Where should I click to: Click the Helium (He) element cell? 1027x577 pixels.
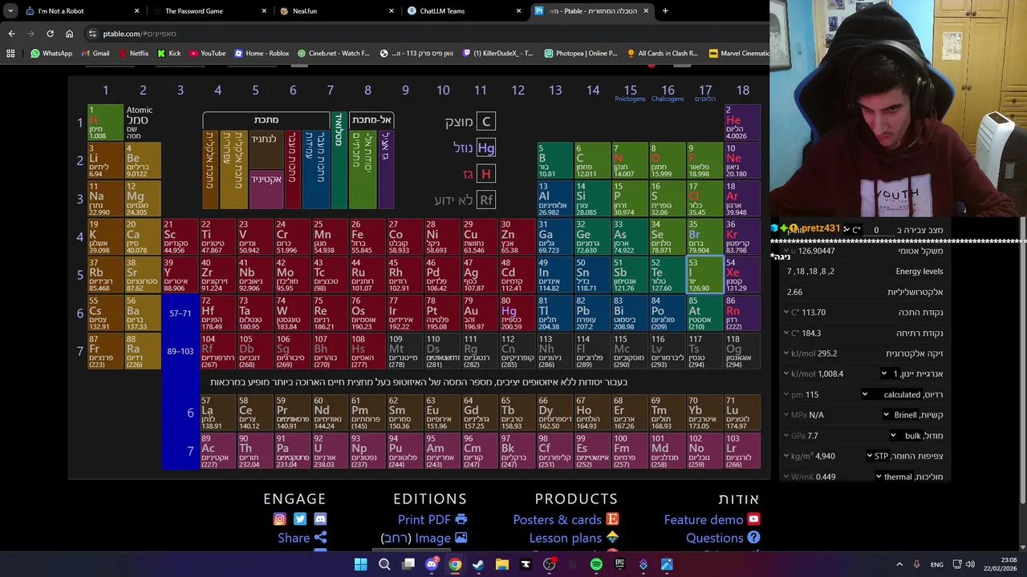(x=742, y=123)
